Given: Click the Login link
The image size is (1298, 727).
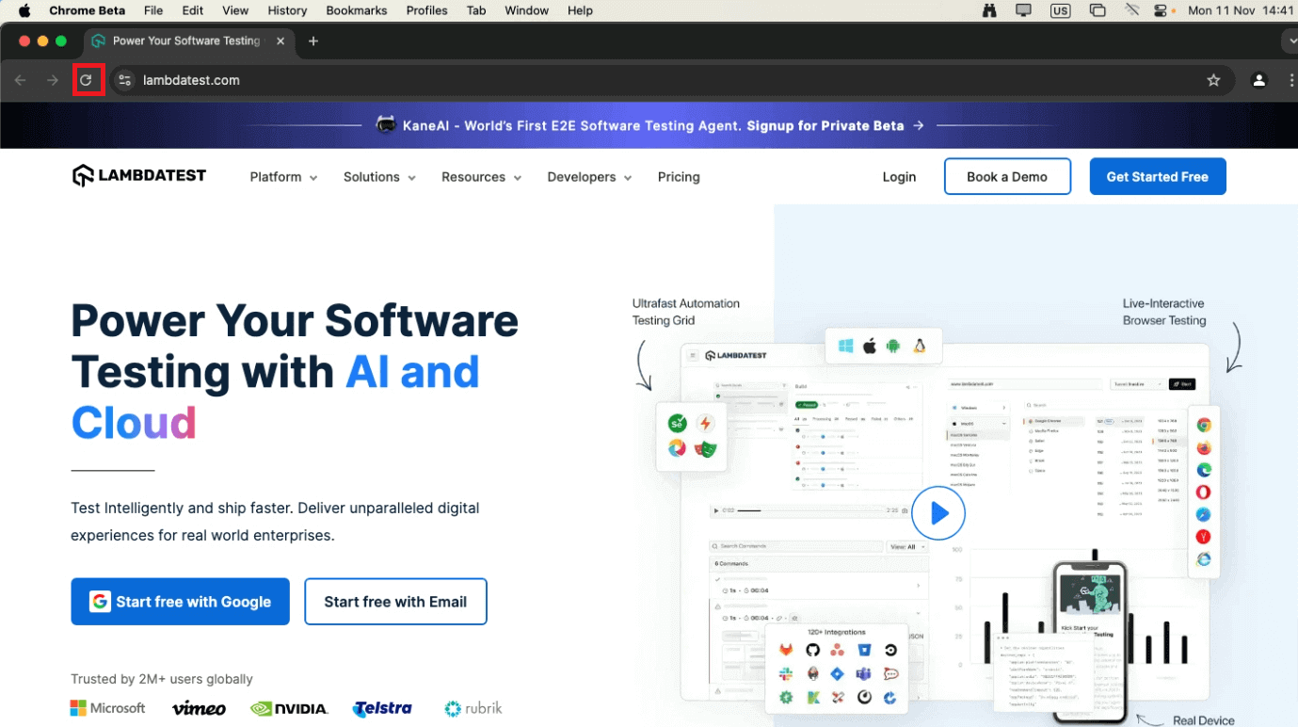Looking at the screenshot, I should pos(899,177).
